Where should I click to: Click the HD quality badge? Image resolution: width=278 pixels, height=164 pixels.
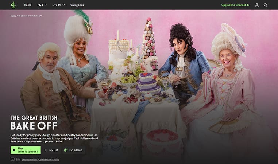click(x=18, y=160)
